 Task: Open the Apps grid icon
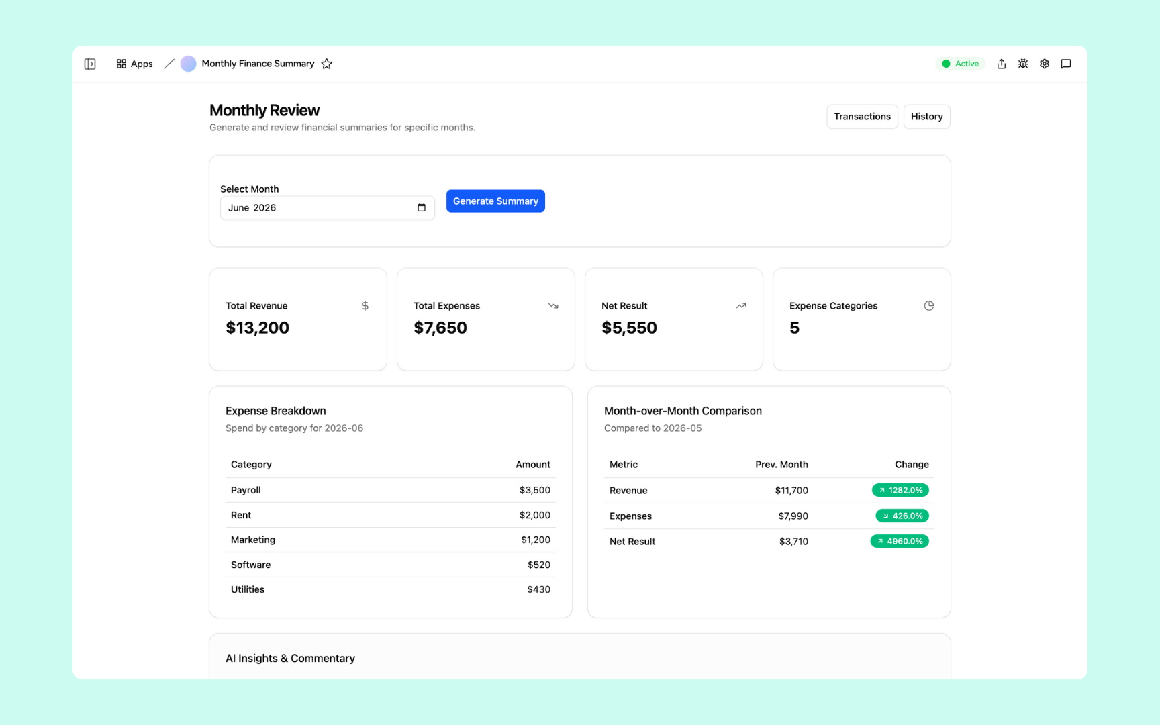[x=122, y=64]
